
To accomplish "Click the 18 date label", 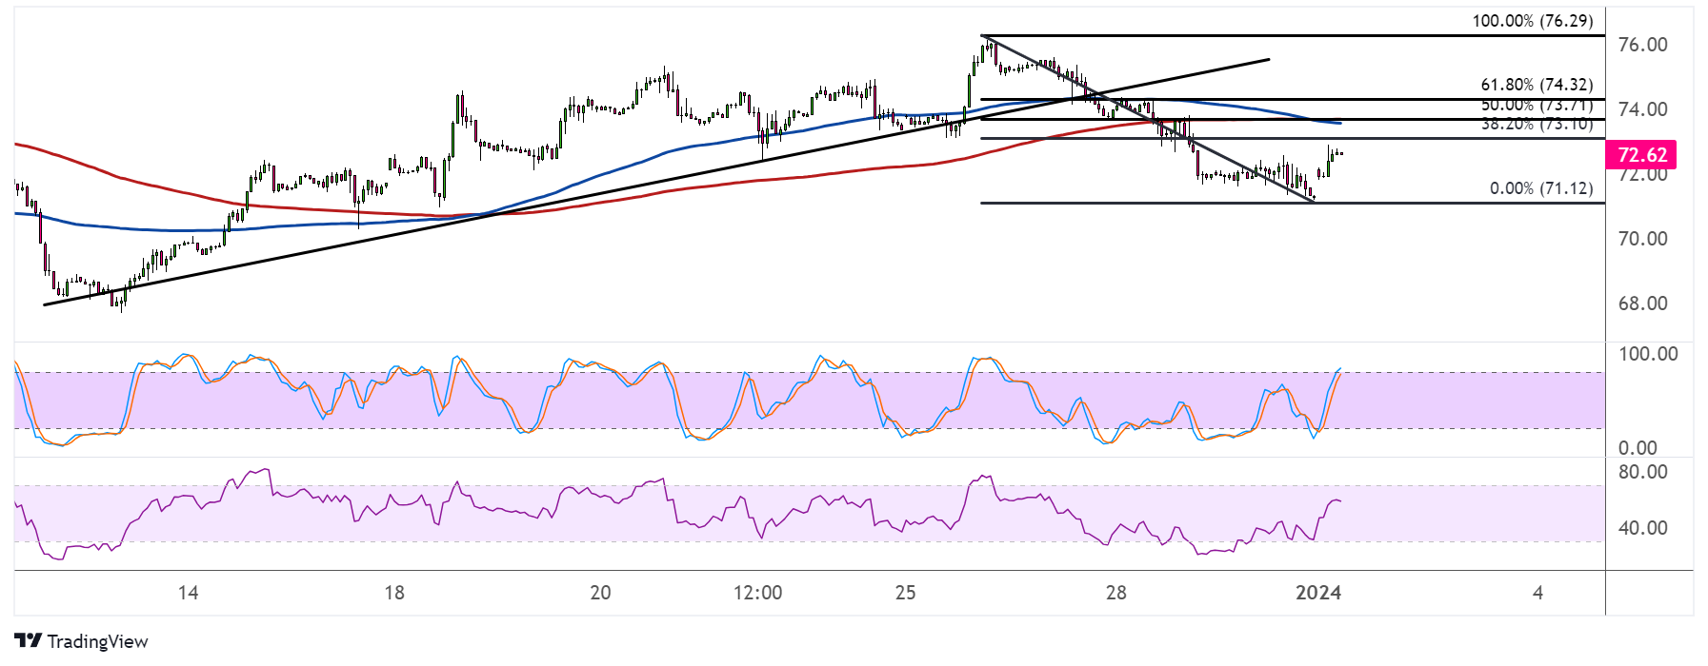I will coord(394,593).
